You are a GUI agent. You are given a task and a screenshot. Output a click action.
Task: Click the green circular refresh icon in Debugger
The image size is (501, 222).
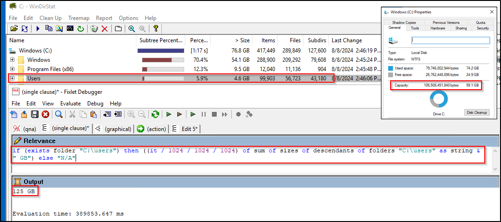click(x=155, y=114)
